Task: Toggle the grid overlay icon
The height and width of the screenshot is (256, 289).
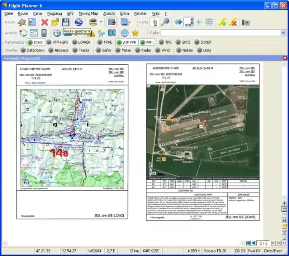Action: tap(209, 22)
